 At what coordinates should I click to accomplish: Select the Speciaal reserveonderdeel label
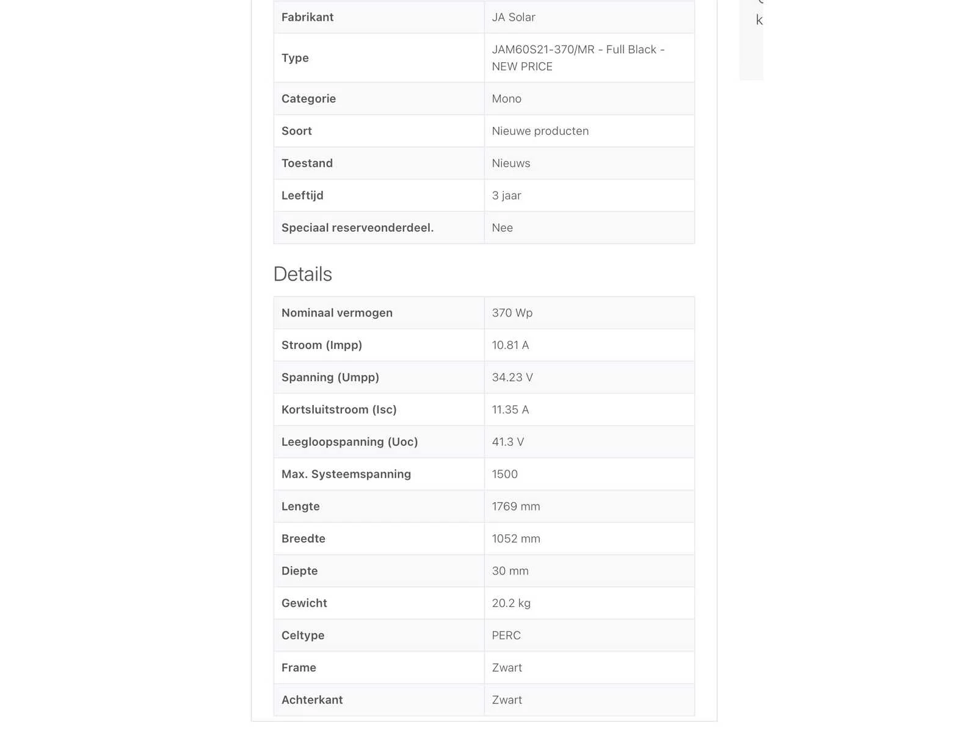[357, 228]
